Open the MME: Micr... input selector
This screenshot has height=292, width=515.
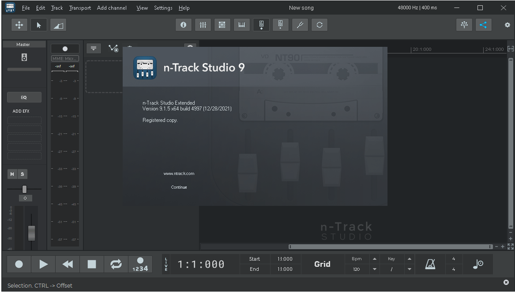[65, 58]
